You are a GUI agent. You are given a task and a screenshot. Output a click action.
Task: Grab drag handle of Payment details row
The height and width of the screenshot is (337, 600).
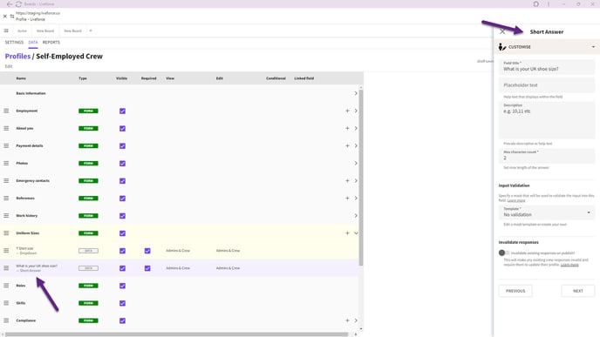pos(6,146)
